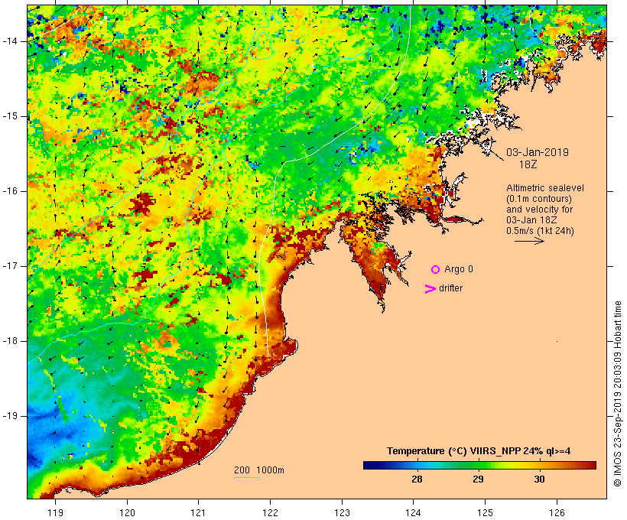Click the longitude label 121
Viewport: 627px width, 520px height.
coord(198,512)
